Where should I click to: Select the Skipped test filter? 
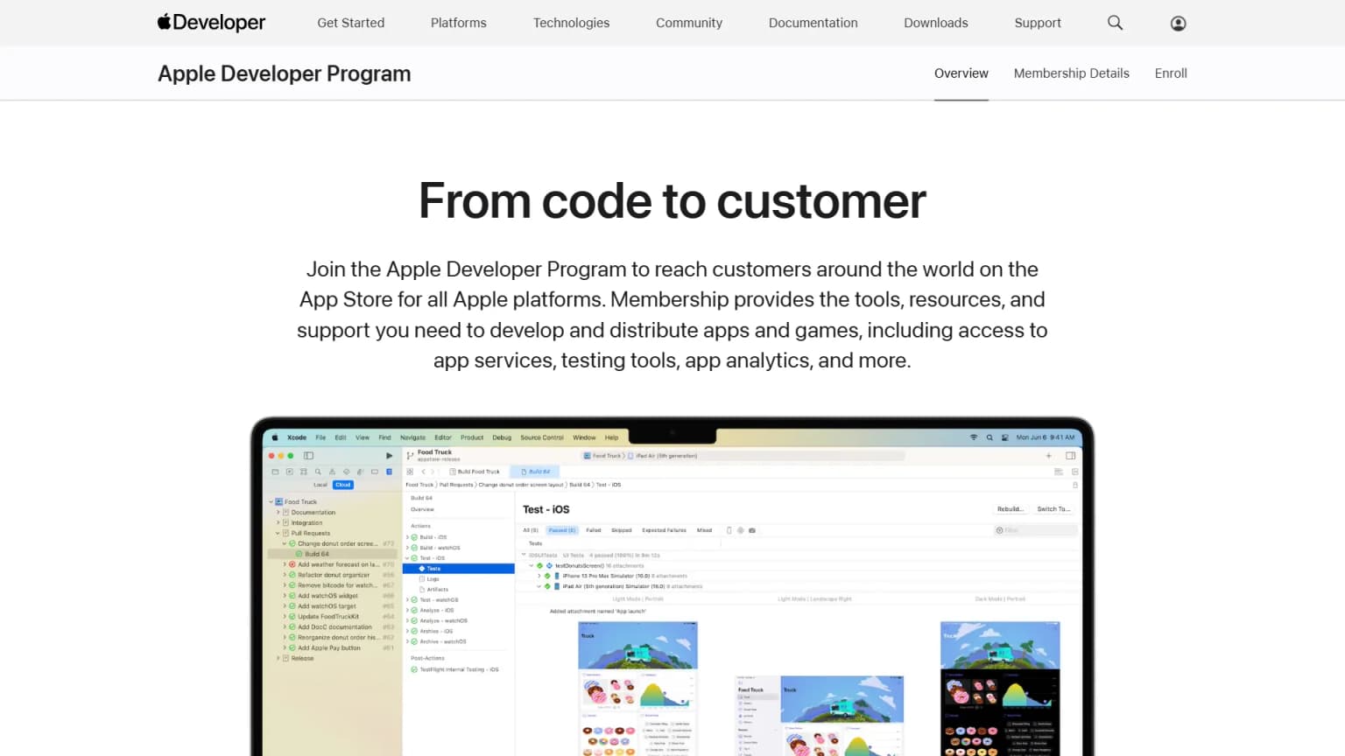pyautogui.click(x=622, y=530)
